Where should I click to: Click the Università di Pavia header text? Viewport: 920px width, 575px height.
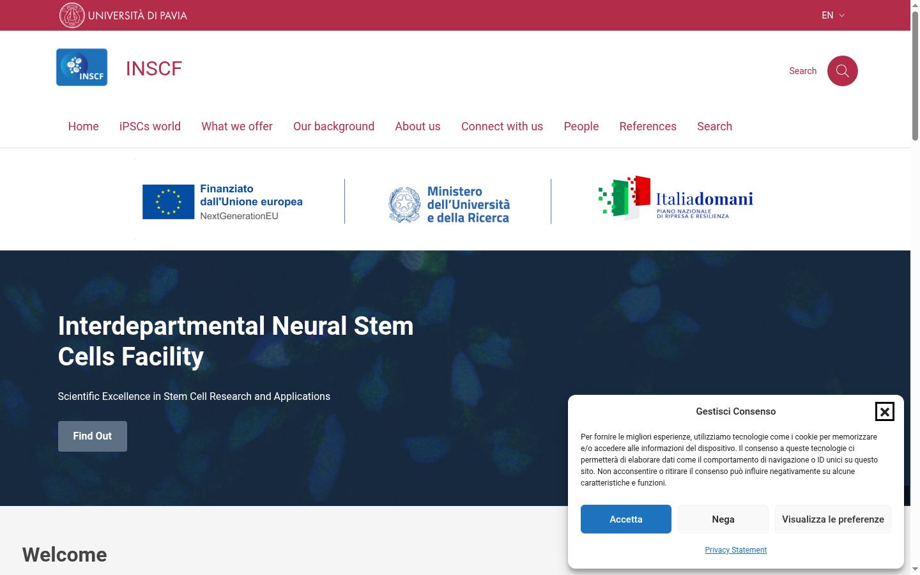pyautogui.click(x=137, y=15)
